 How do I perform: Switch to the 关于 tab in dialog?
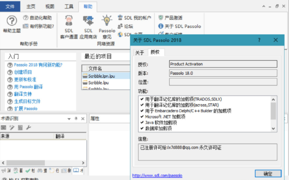pos(139,53)
